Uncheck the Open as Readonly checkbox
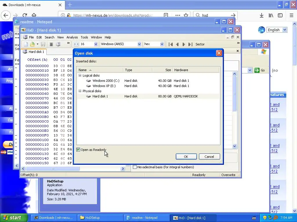 pyautogui.click(x=78, y=150)
